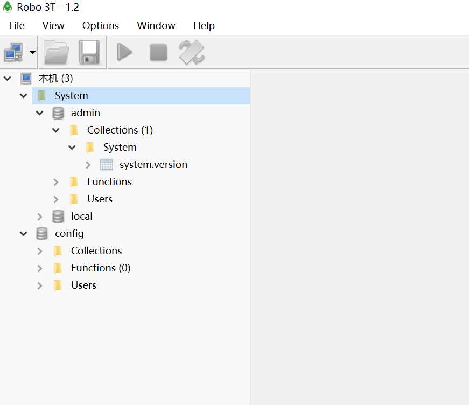Screen dimensions: 469x405
Task: Select the system.version collection label
Action: [x=153, y=165]
